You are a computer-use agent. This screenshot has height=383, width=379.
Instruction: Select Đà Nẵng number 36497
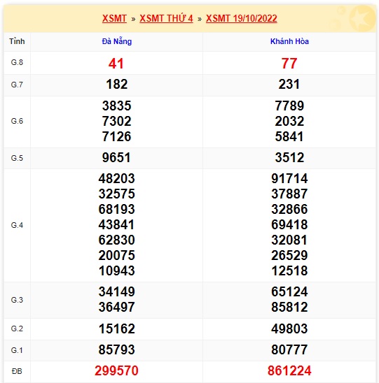(117, 308)
